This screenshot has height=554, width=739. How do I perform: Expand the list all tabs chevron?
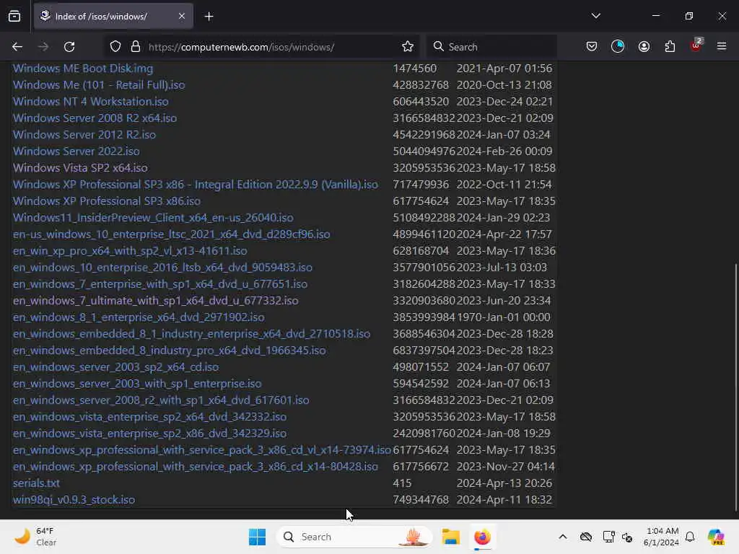tap(595, 16)
